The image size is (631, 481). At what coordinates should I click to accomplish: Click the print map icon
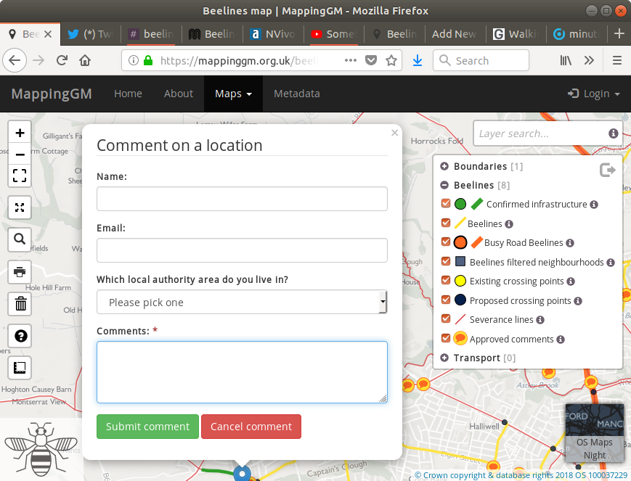click(20, 272)
